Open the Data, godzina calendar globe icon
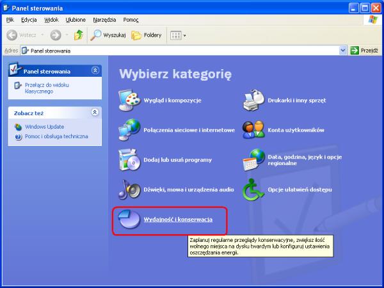Viewport: 384px width, 288px height. 253,159
